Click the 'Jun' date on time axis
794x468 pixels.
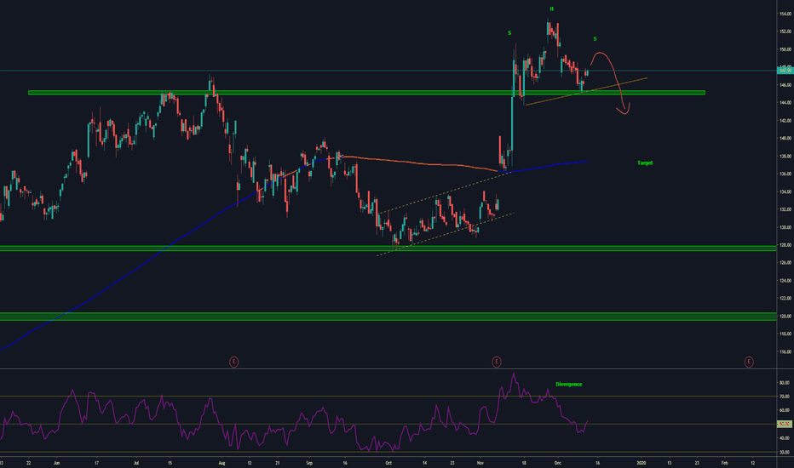(56, 463)
